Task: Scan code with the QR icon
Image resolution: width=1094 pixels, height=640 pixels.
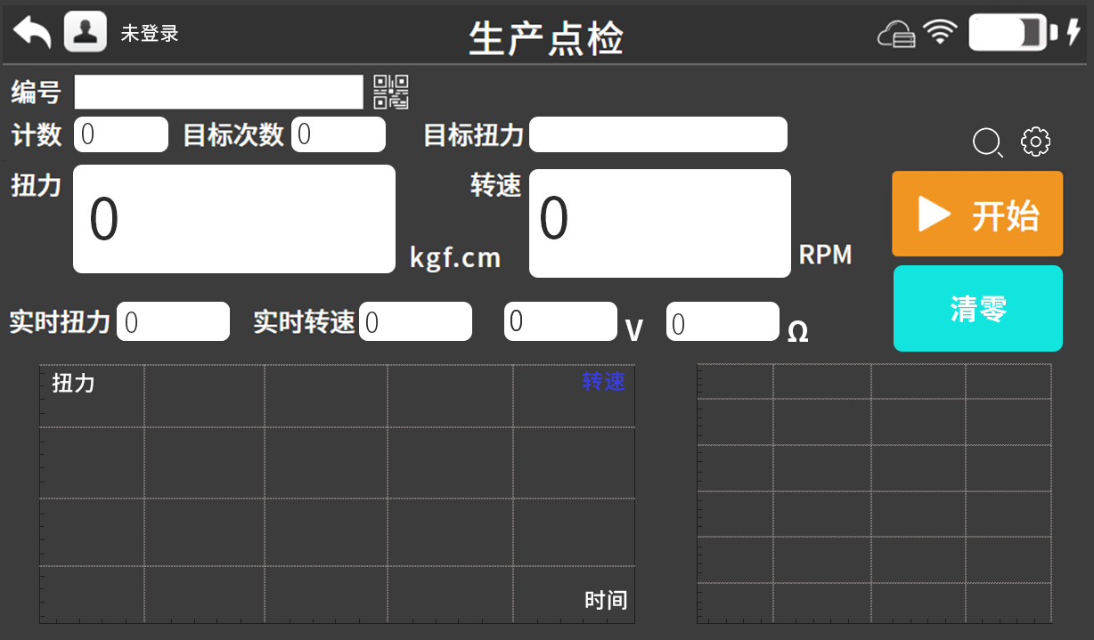Action: coord(391,92)
